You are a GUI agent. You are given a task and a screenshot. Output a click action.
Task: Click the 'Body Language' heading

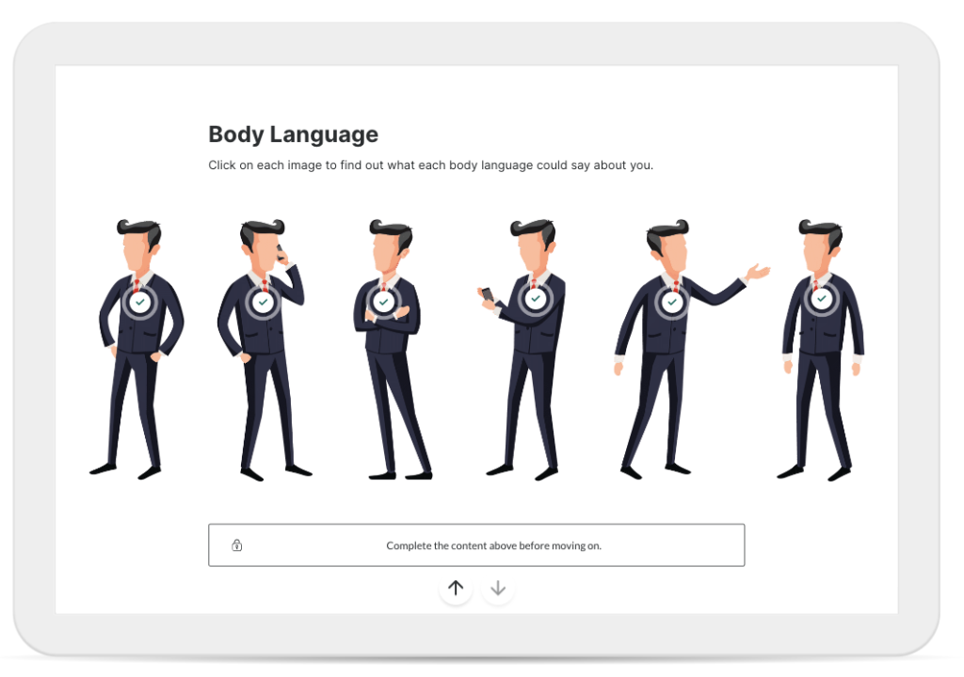coord(294,134)
